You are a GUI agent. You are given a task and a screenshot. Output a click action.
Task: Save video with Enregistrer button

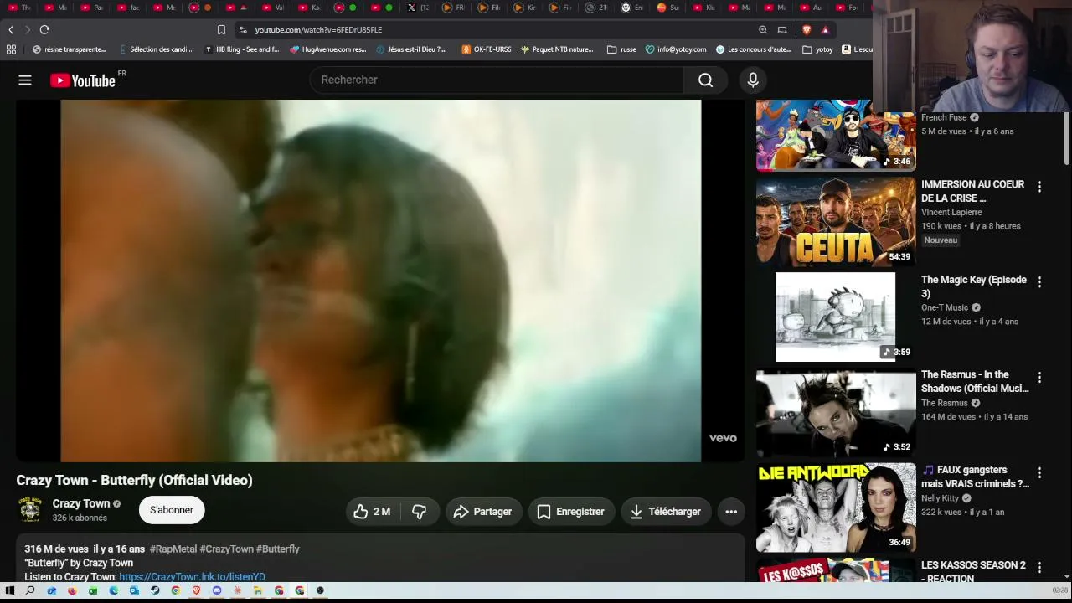coord(570,512)
